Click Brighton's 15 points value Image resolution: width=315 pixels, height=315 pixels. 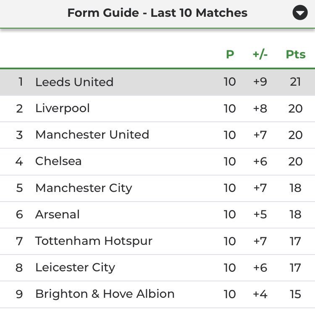295,294
